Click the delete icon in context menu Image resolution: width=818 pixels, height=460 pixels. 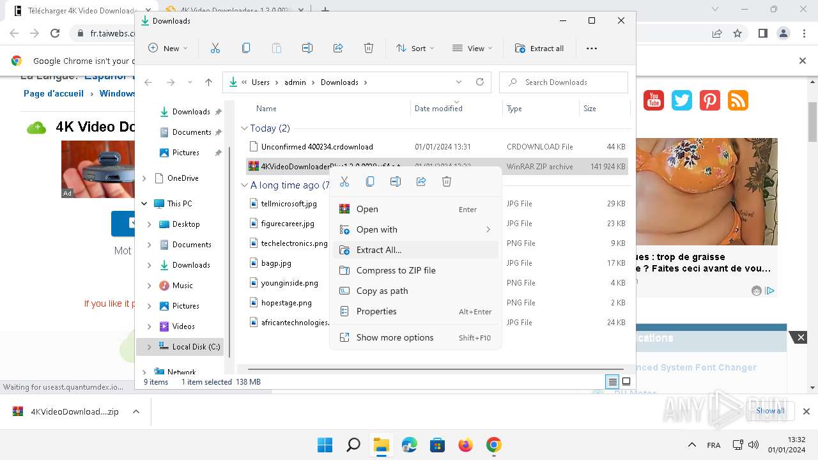[447, 181]
